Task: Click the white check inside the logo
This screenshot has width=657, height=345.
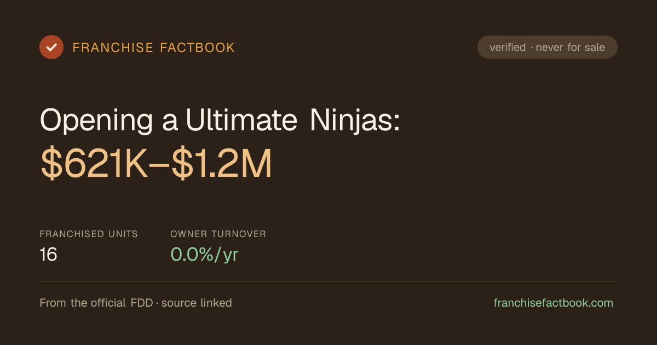Action: coord(51,47)
